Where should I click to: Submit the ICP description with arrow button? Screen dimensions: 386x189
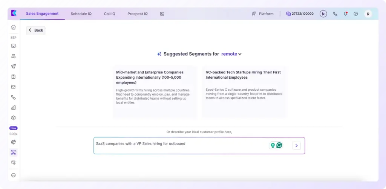(x=296, y=146)
